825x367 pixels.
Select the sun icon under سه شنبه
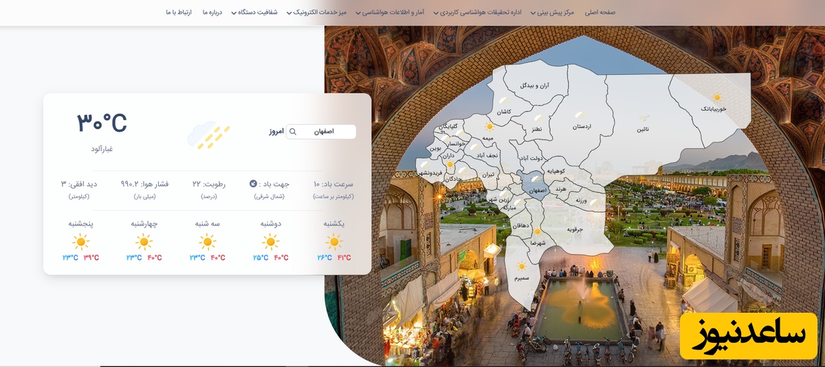pyautogui.click(x=208, y=242)
